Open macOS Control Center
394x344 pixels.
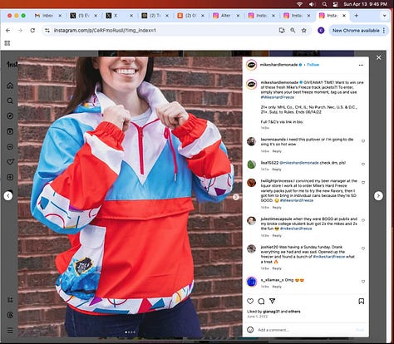pyautogui.click(x=335, y=4)
